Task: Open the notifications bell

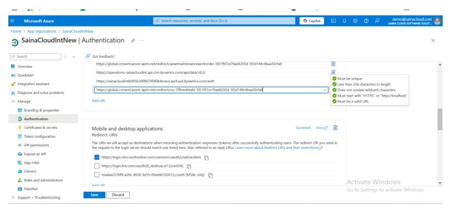Action: pos(344,21)
